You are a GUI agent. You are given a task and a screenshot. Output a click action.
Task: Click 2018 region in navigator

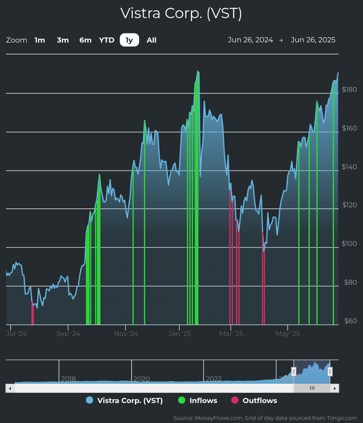click(x=69, y=379)
